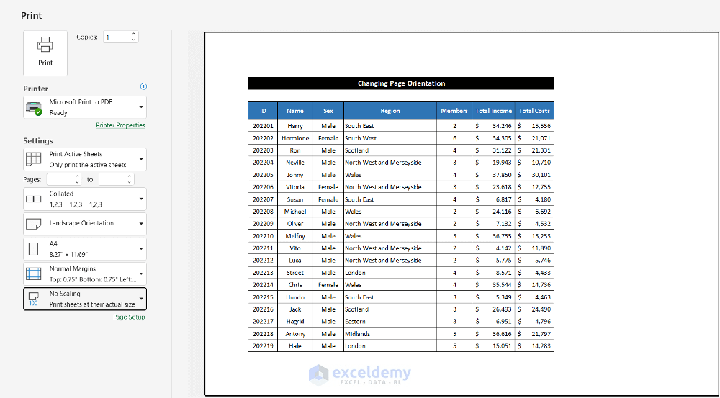720x398 pixels.
Task: Click the name Oliver
Action: coord(295,224)
